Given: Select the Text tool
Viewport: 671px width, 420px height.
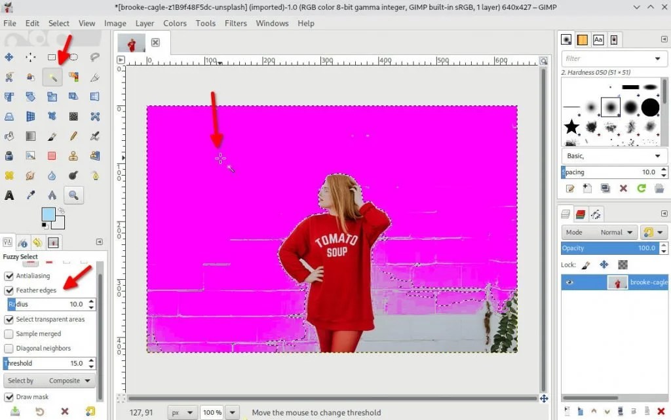Looking at the screenshot, I should pyautogui.click(x=9, y=195).
